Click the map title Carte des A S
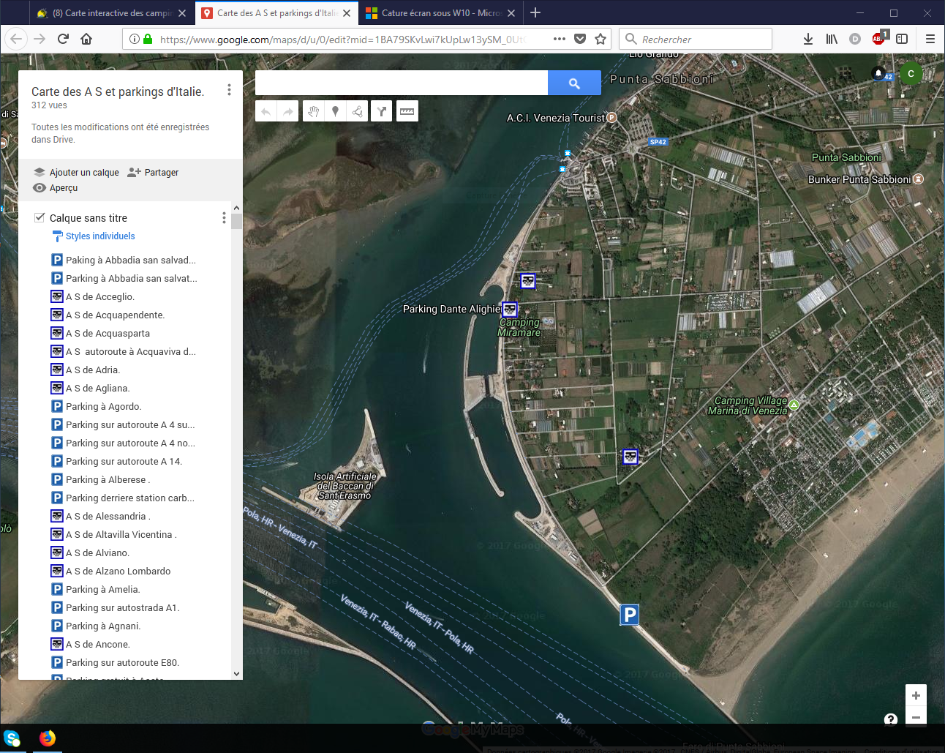This screenshot has height=753, width=945. 118,91
